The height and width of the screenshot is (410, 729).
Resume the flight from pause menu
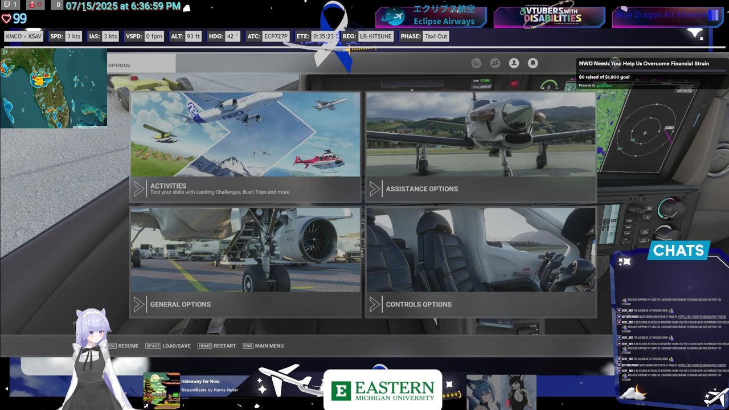click(122, 346)
